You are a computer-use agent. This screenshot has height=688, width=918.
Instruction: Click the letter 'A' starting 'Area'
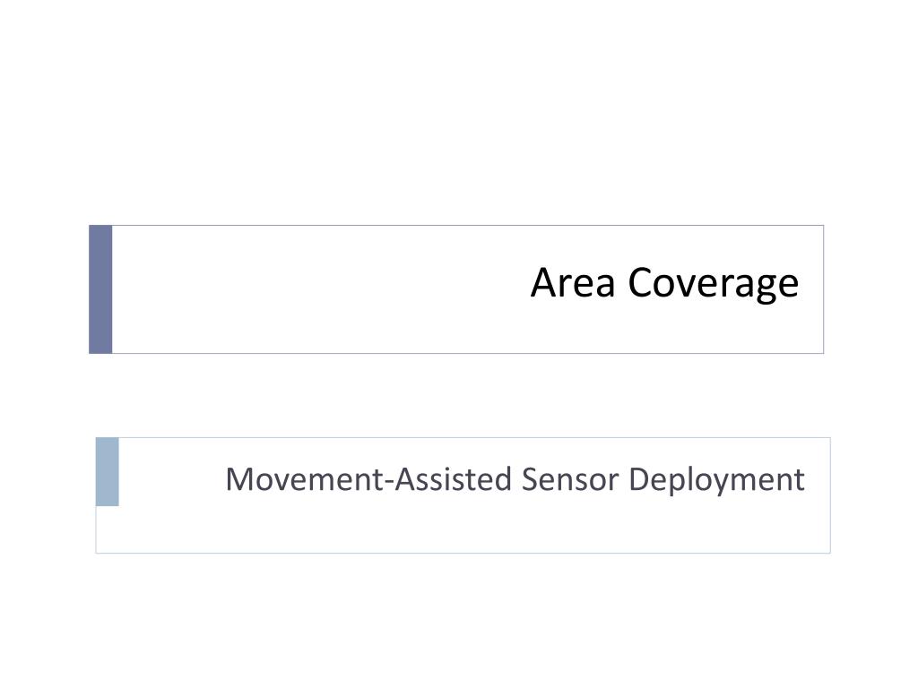click(x=543, y=283)
